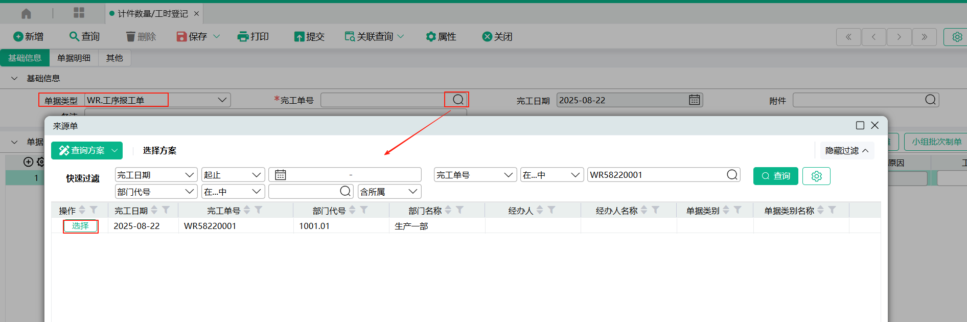Click filter icon on 部门名称 column
This screenshot has height=322, width=967.
coord(460,210)
